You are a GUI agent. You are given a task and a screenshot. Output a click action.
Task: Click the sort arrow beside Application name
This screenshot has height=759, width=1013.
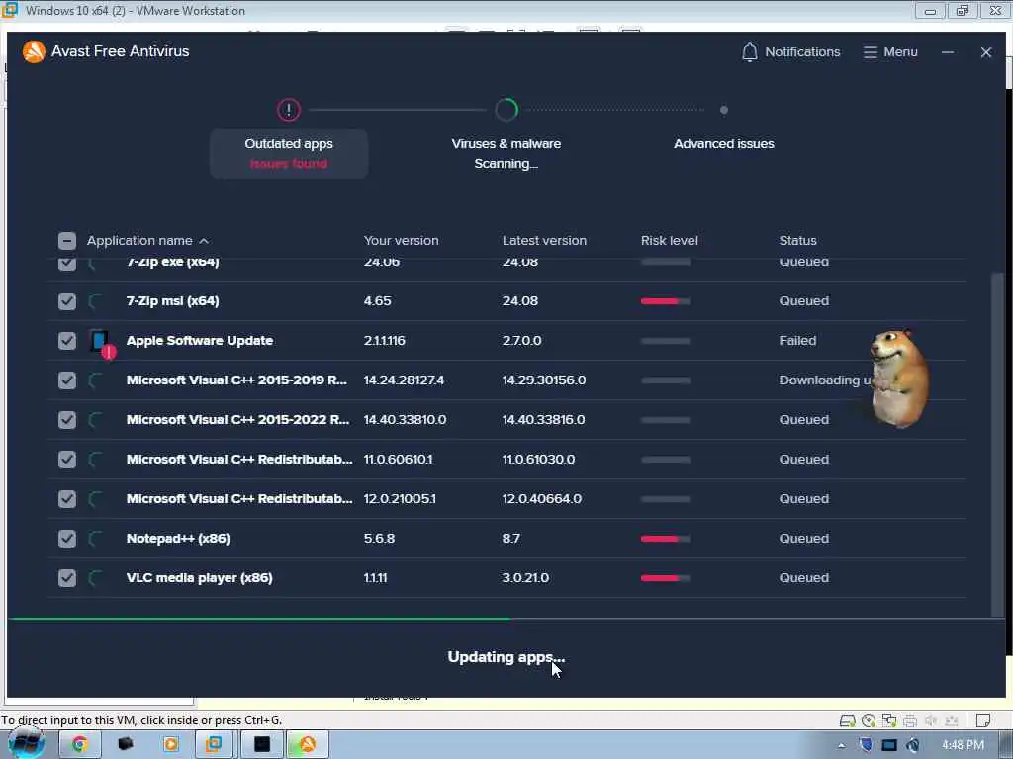tap(204, 241)
